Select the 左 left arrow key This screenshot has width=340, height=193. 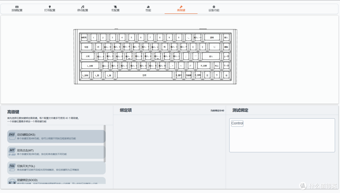[x=207, y=75]
